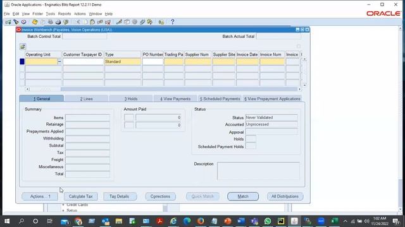
Task: Click the Translations globe toolbar icon
Action: (x=135, y=22)
